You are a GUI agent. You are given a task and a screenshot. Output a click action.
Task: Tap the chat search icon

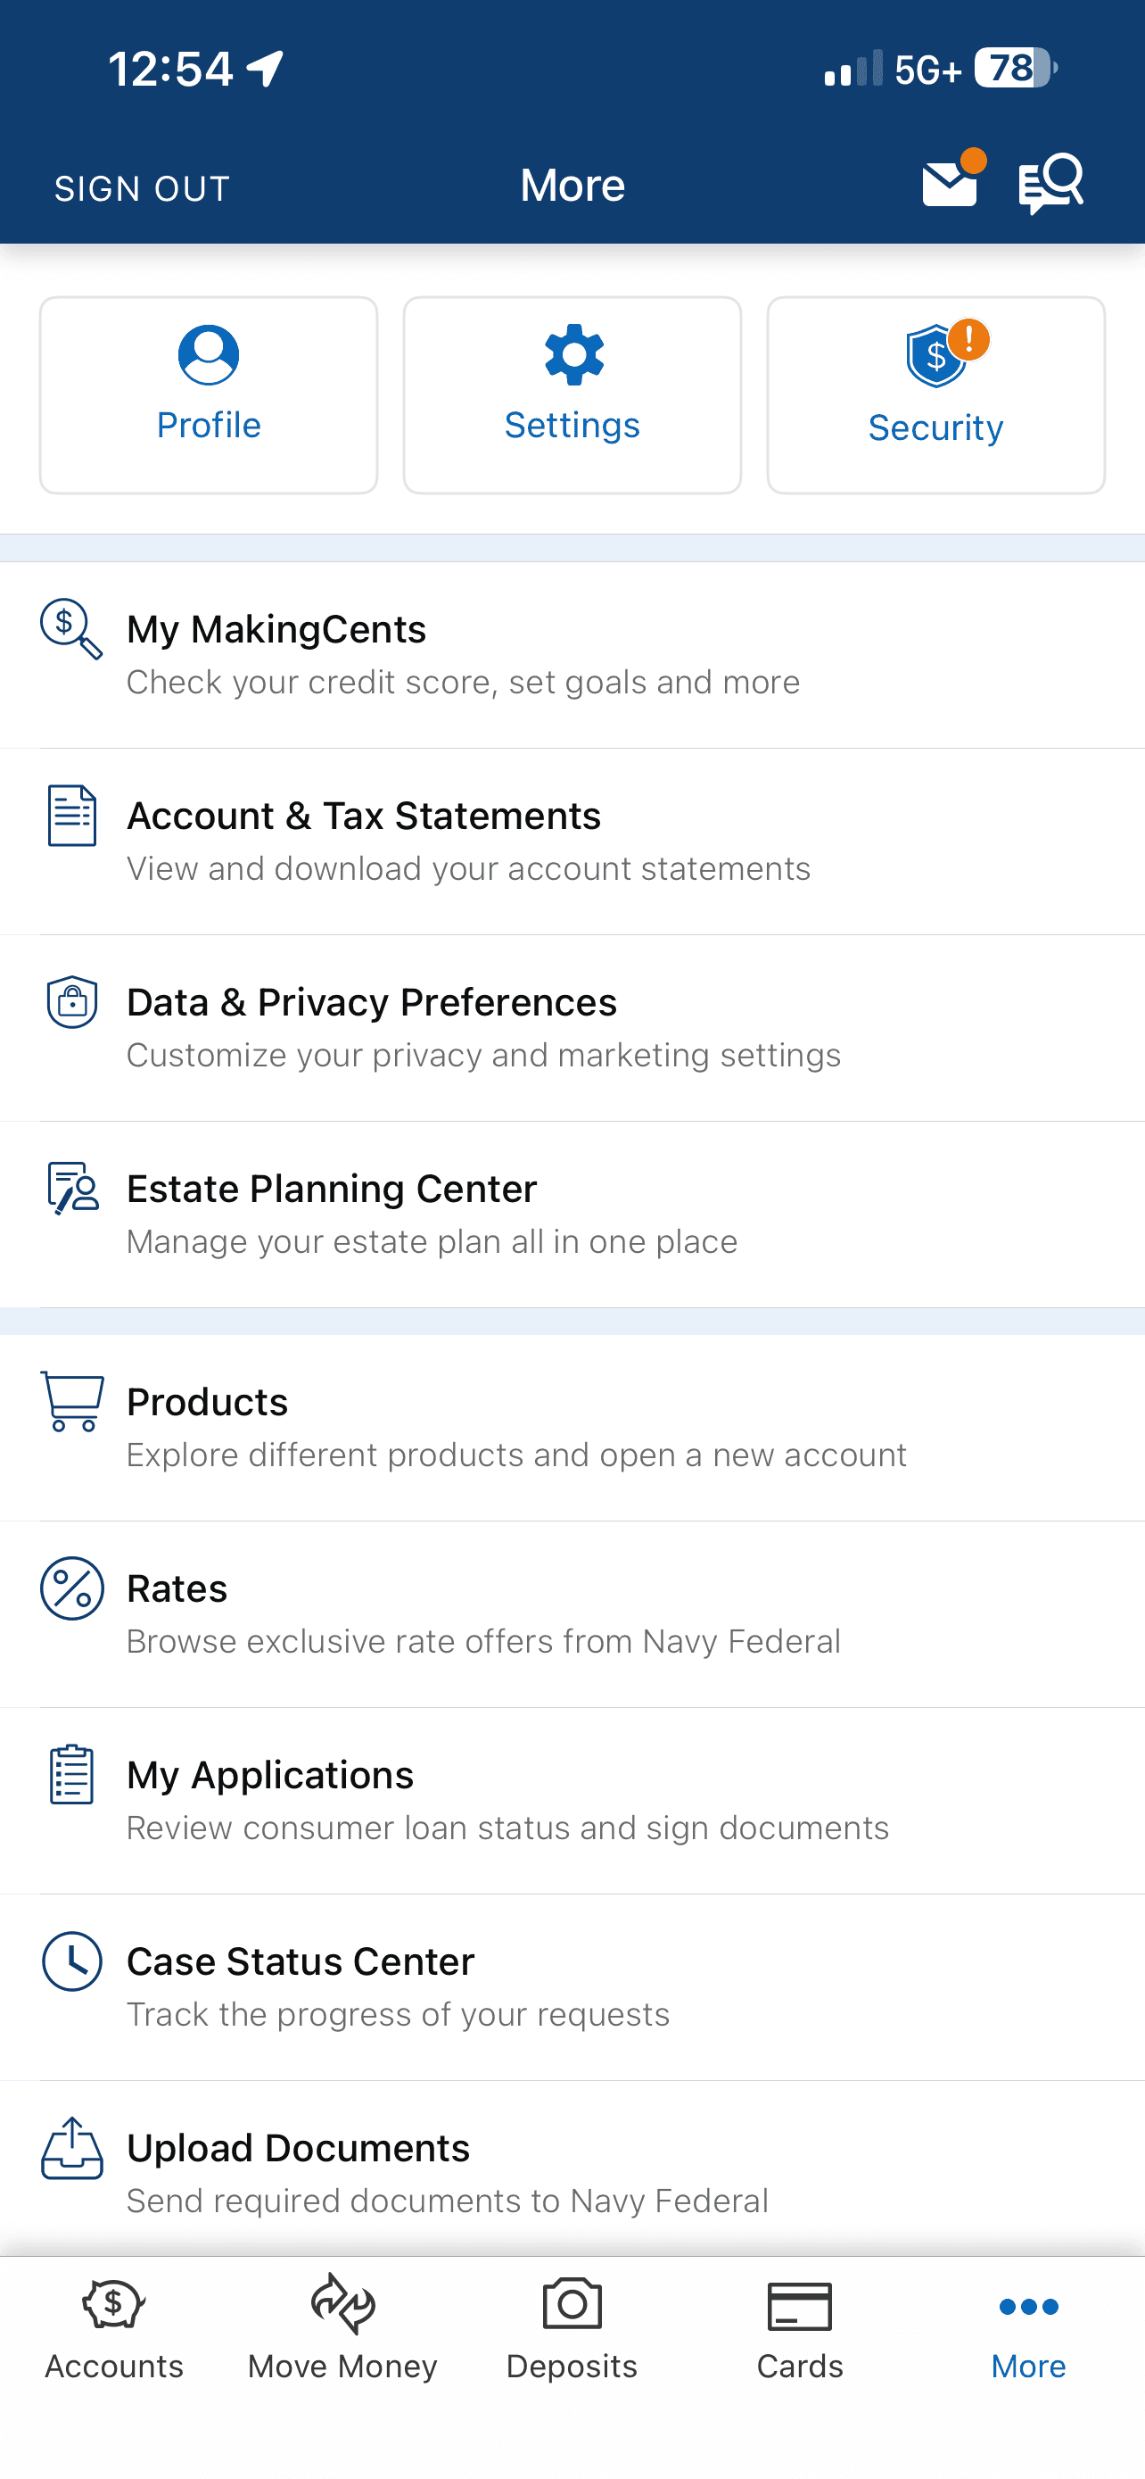coord(1050,183)
